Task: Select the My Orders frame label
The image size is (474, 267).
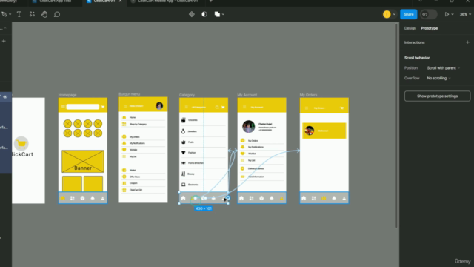Action: point(308,95)
